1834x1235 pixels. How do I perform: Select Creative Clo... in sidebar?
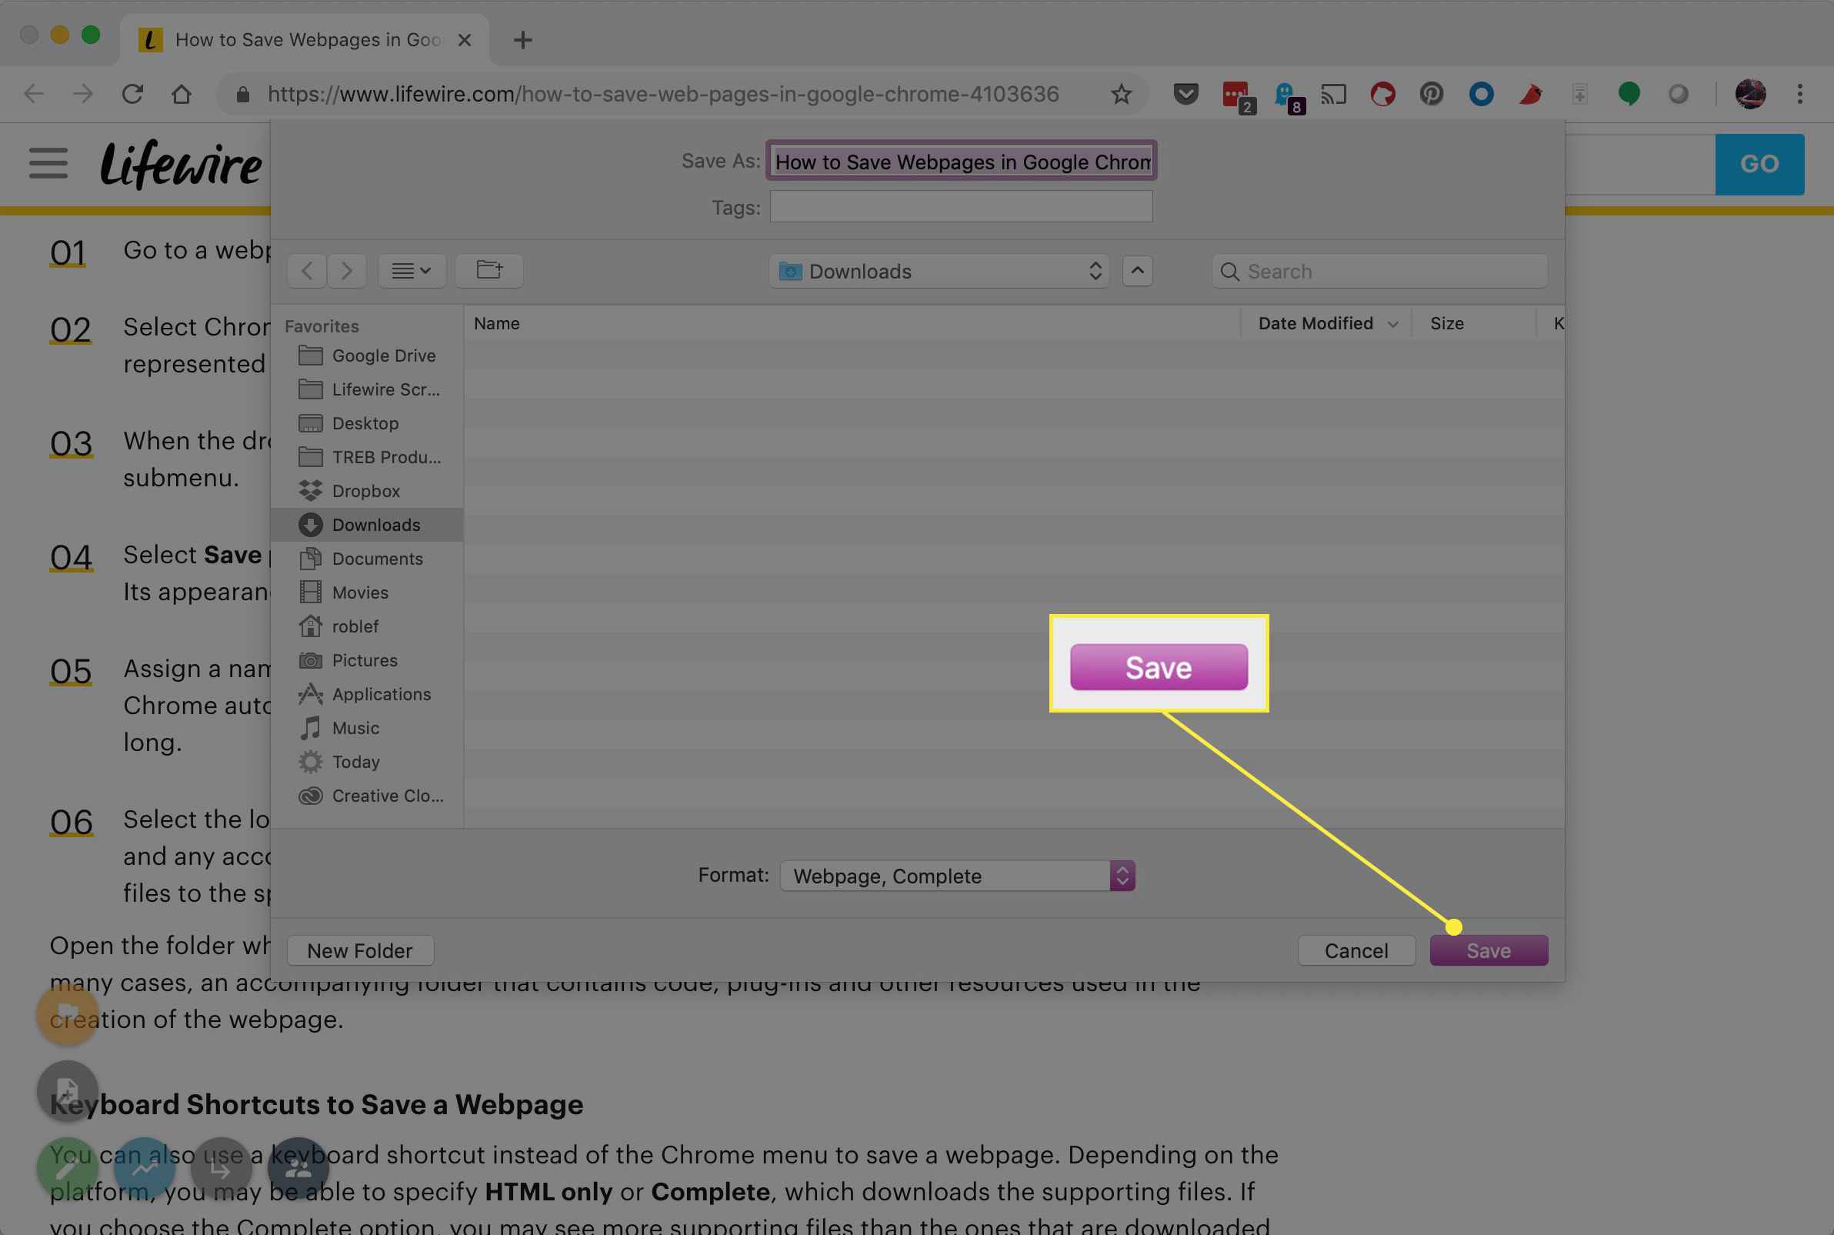tap(367, 796)
